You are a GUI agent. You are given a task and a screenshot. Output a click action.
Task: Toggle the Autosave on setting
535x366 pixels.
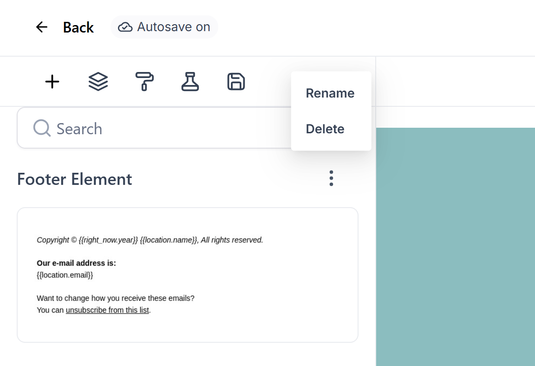tap(164, 26)
